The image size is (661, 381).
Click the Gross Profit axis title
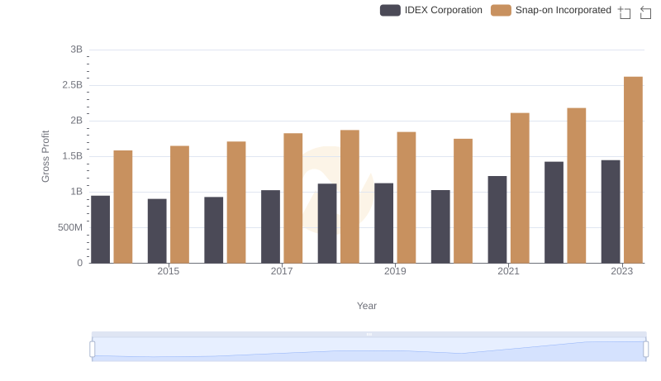pyautogui.click(x=45, y=156)
